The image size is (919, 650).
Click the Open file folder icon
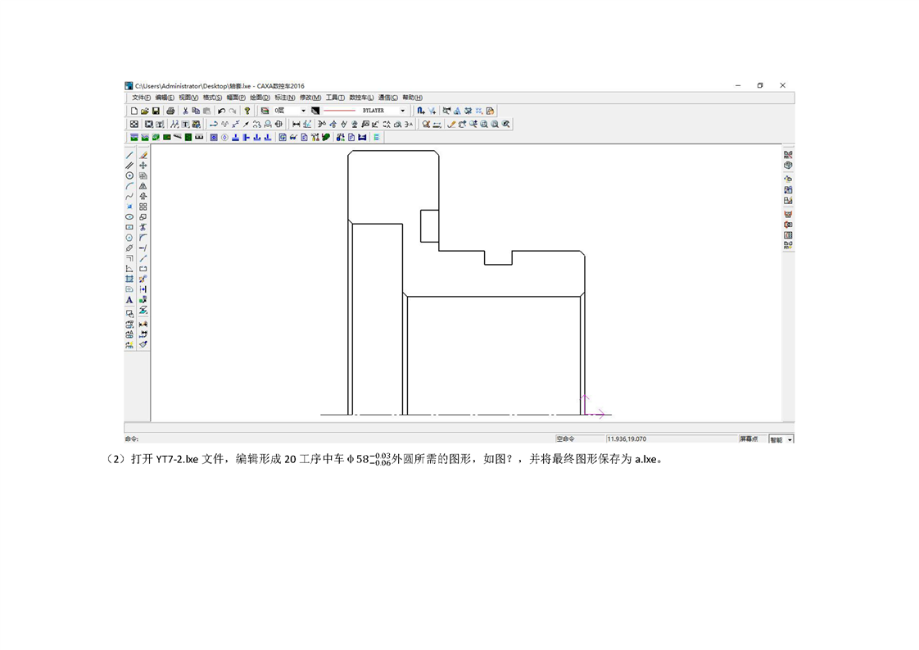coord(145,111)
